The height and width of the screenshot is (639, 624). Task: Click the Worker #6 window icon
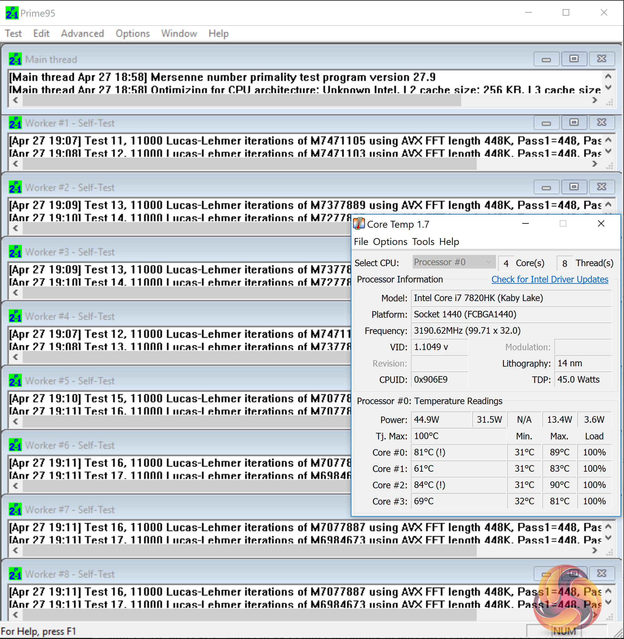point(15,445)
